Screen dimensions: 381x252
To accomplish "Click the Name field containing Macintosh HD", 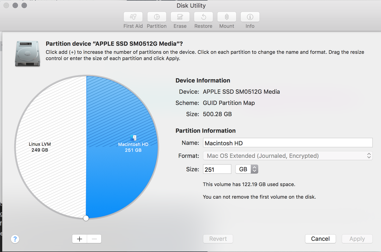I will click(288, 143).
